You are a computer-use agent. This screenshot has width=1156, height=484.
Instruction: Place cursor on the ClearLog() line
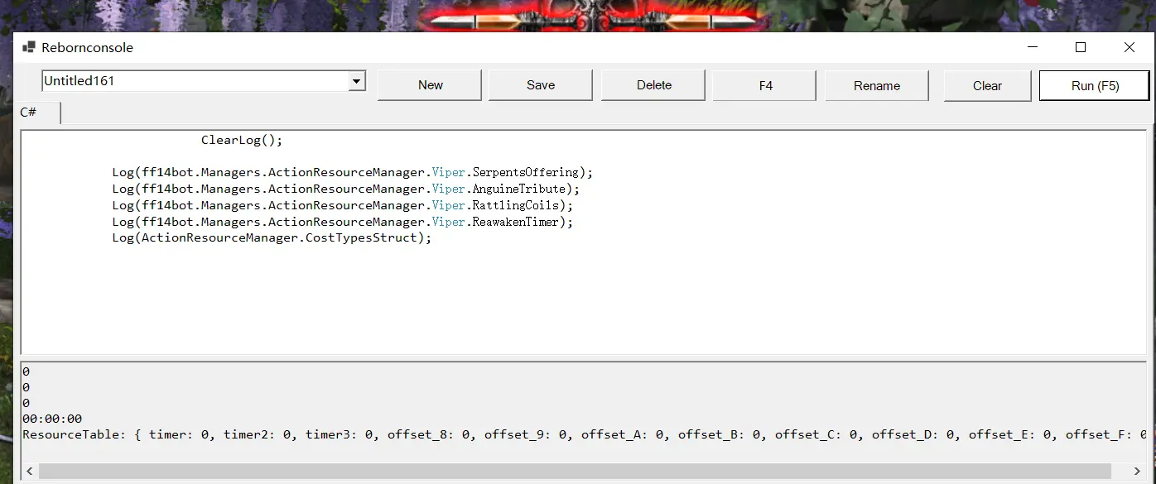click(x=242, y=140)
